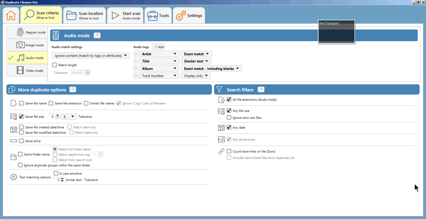Open the Artist tag dropdown

click(x=159, y=54)
